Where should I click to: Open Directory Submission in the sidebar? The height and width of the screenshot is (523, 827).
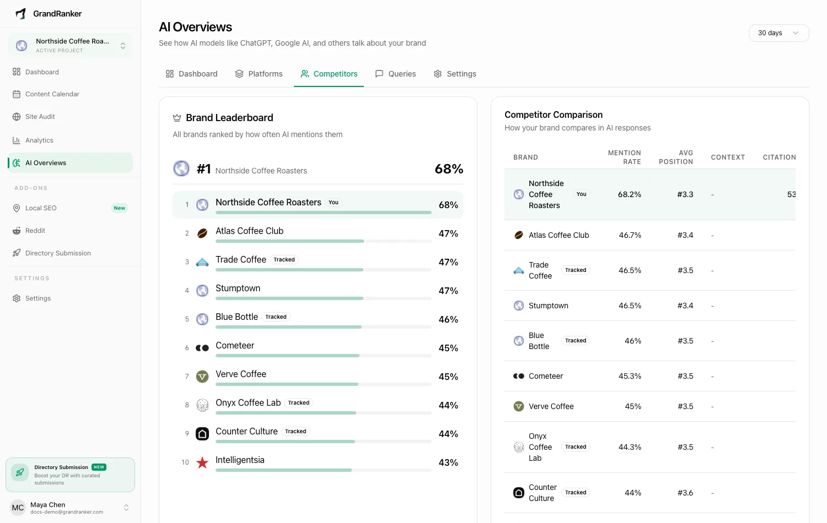70,253
